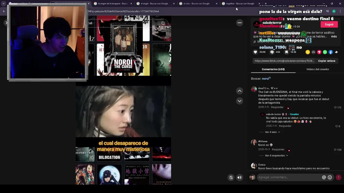Open comments via the speech bubble icon
Screen dimensions: 344x193
click(x=272, y=52)
